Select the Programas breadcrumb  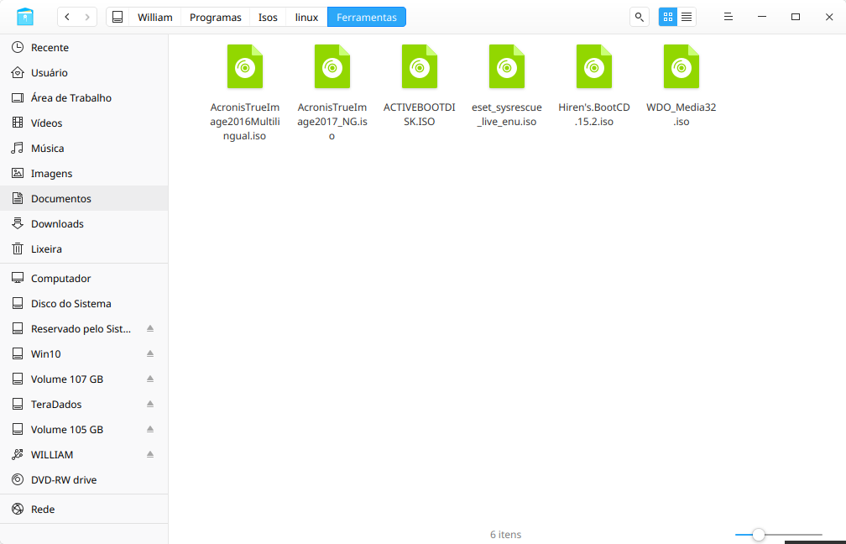[215, 18]
